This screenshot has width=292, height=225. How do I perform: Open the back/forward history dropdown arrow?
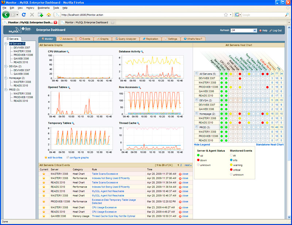click(17, 15)
